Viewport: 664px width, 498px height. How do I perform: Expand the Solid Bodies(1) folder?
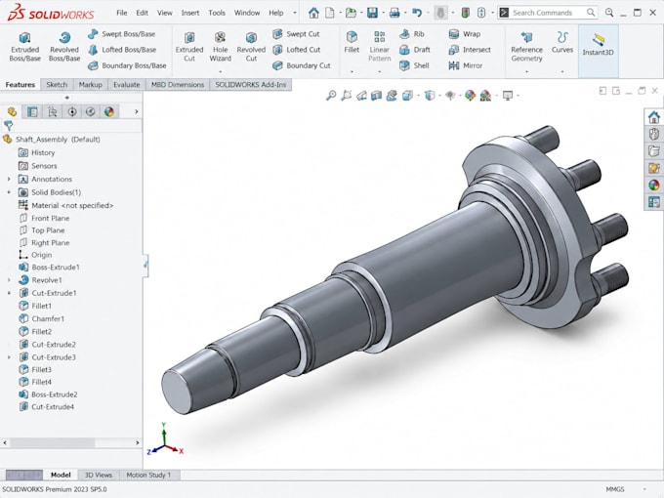coord(9,192)
